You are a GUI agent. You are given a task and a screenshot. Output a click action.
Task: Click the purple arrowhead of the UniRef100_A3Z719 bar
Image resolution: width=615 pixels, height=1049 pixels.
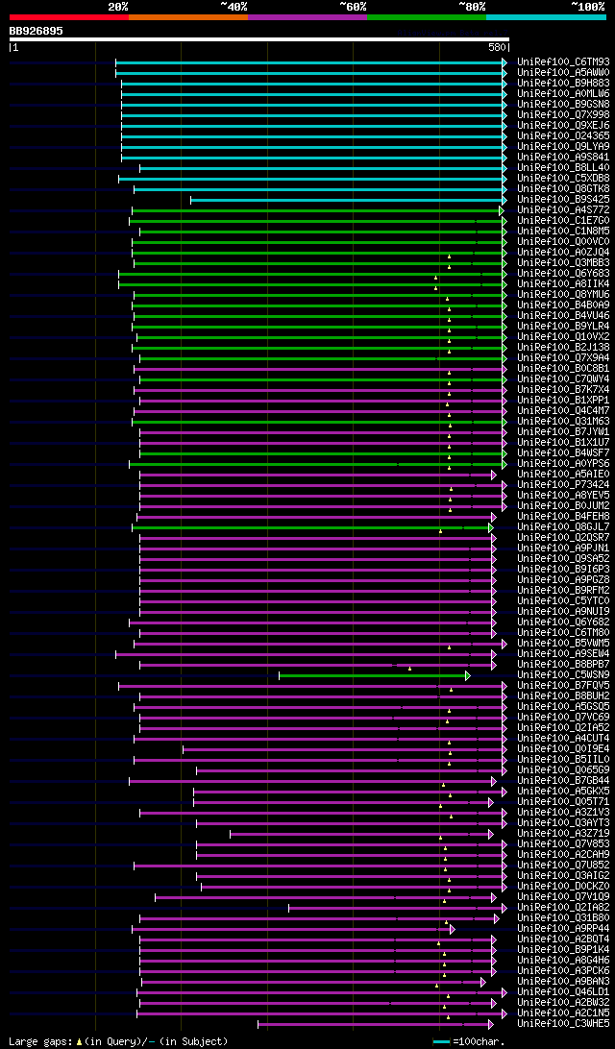[490, 834]
